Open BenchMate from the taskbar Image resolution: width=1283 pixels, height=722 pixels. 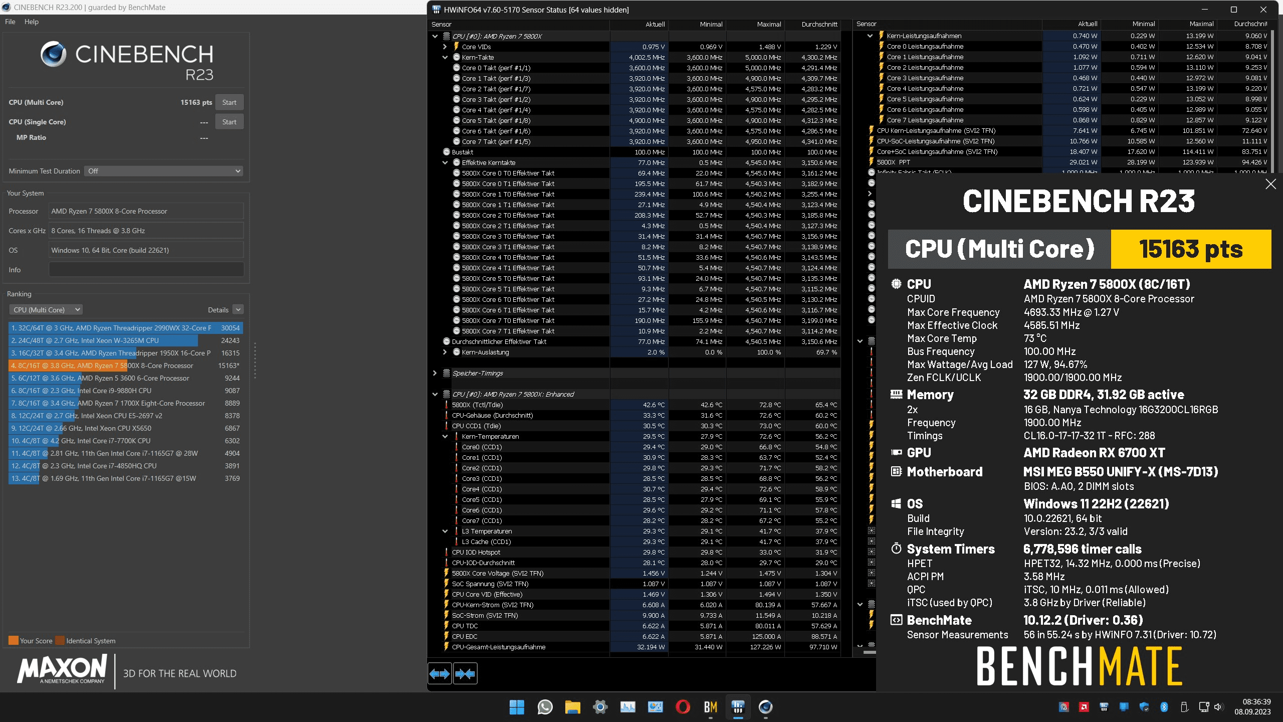(710, 707)
